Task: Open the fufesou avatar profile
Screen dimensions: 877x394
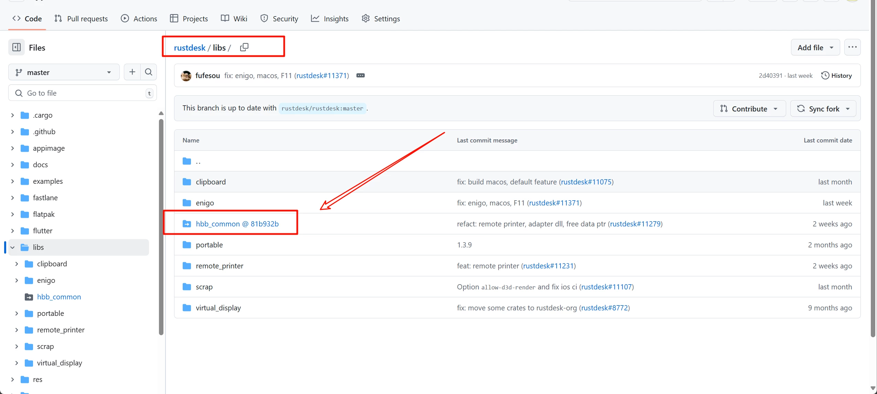Action: (186, 76)
